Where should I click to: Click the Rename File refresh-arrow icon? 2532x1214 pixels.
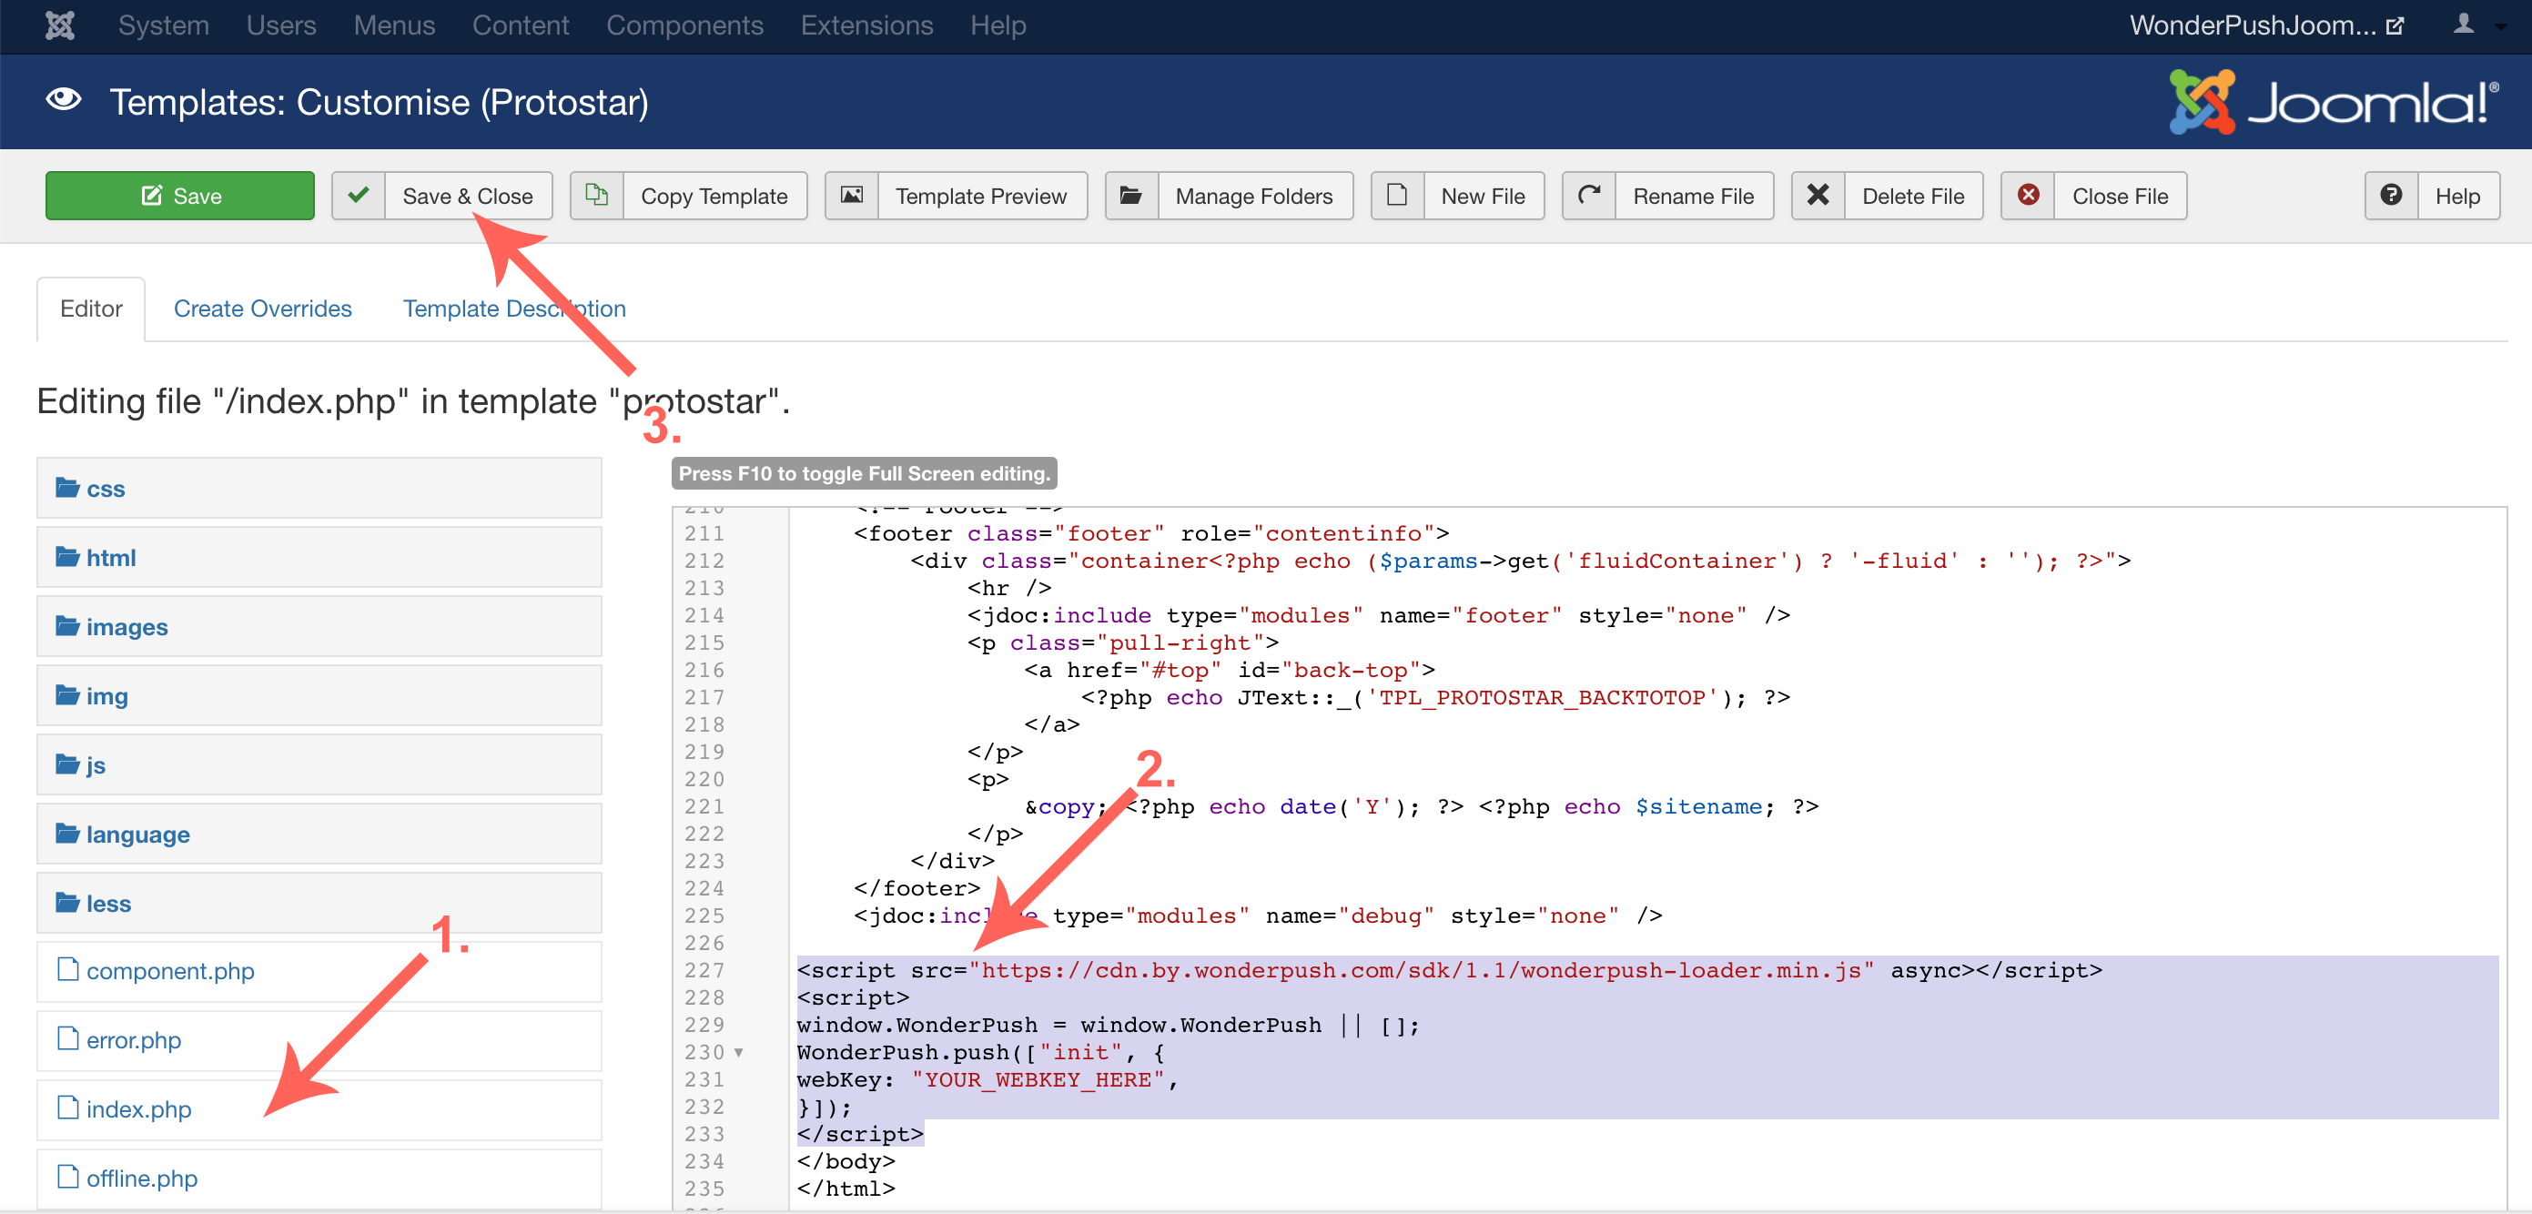coord(1588,196)
